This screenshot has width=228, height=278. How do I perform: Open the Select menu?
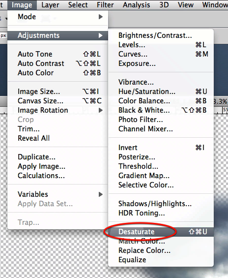point(78,5)
